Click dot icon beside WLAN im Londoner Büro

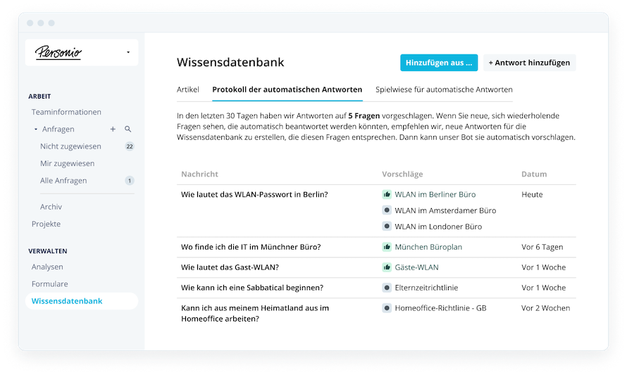click(387, 227)
